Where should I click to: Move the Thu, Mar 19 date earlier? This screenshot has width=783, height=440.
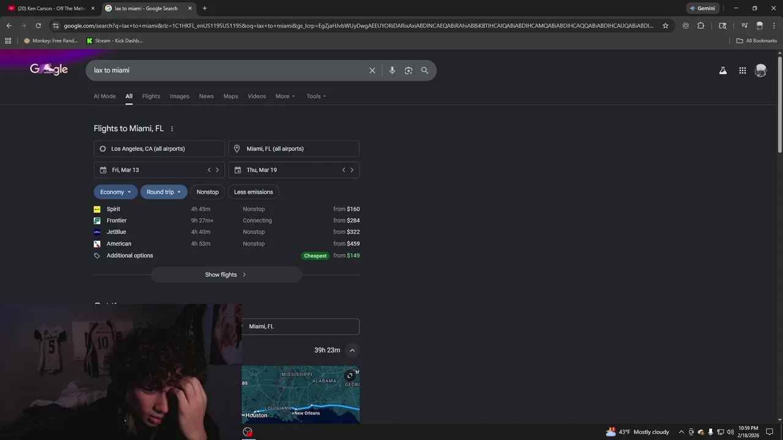[343, 170]
